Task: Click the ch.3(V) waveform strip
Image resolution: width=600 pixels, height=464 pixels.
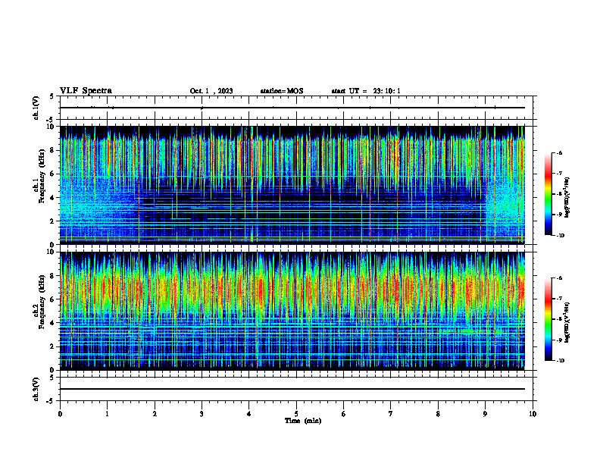Action: [x=296, y=389]
